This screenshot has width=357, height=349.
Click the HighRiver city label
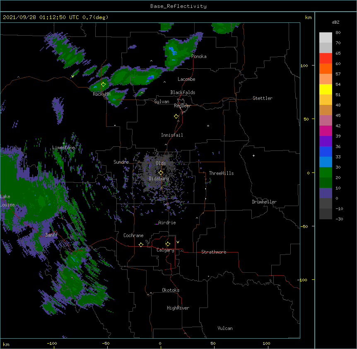(178, 308)
